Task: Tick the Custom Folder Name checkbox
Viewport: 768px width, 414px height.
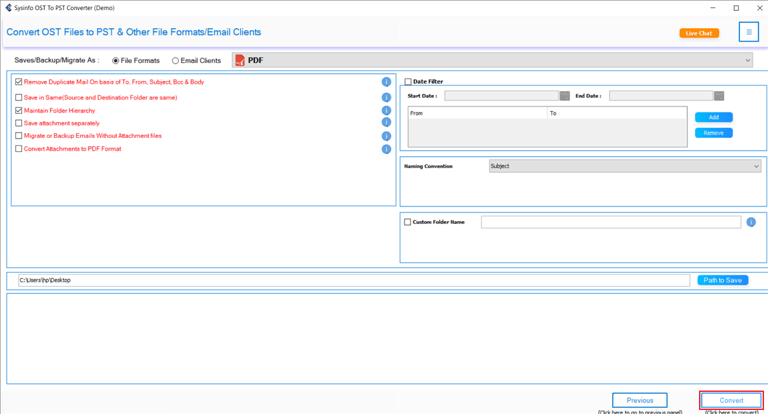Action: pos(408,222)
